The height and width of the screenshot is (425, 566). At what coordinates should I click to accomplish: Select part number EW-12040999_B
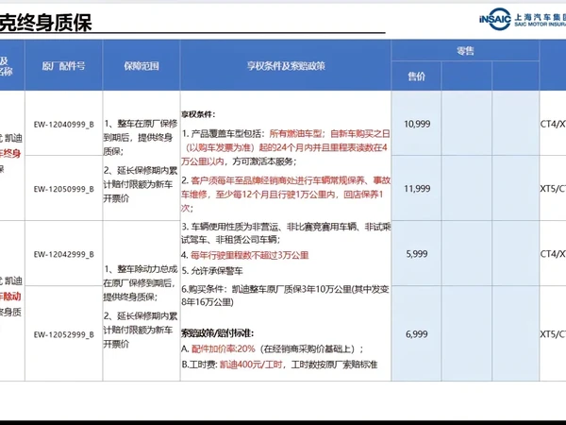click(x=63, y=125)
